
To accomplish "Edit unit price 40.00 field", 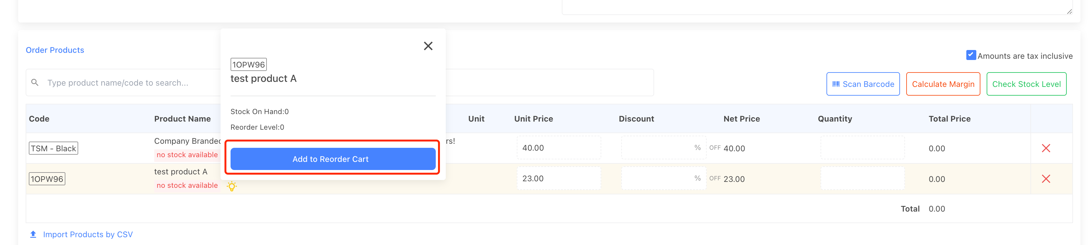I will click(558, 148).
